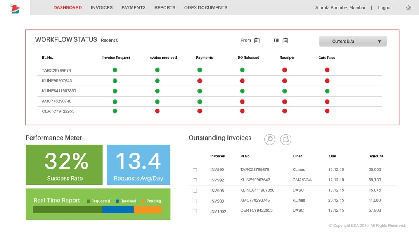This screenshot has height=235, width=419.
Task: Click the 32% Success Rate tile
Action: [x=64, y=165]
